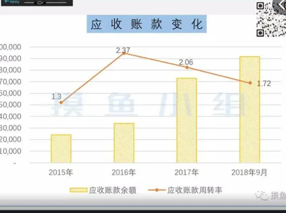This screenshot has width=286, height=213.
Task: Click the 2016年 axis label
Action: point(124,173)
